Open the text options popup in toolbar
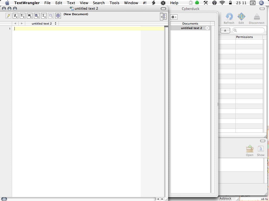The height and width of the screenshot is (201, 269). (23, 16)
